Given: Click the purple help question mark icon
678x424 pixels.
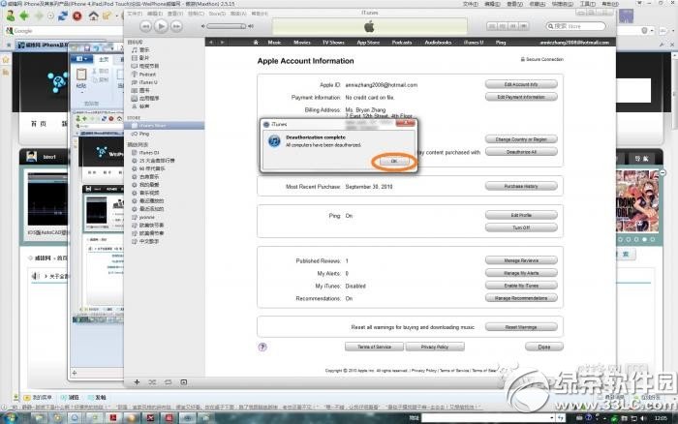Looking at the screenshot, I should click(x=262, y=347).
